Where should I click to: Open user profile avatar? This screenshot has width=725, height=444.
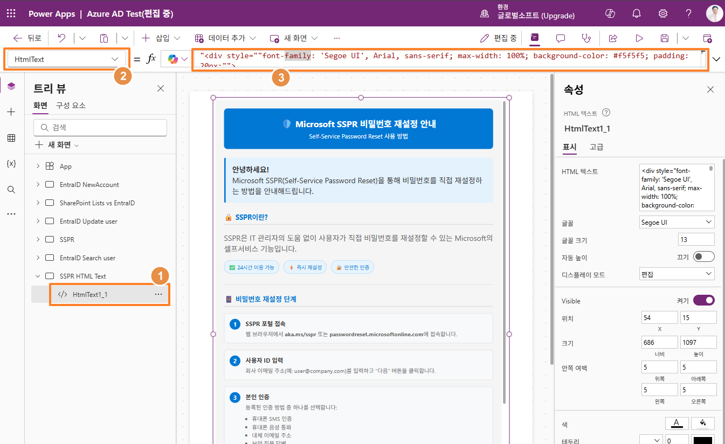tap(715, 13)
